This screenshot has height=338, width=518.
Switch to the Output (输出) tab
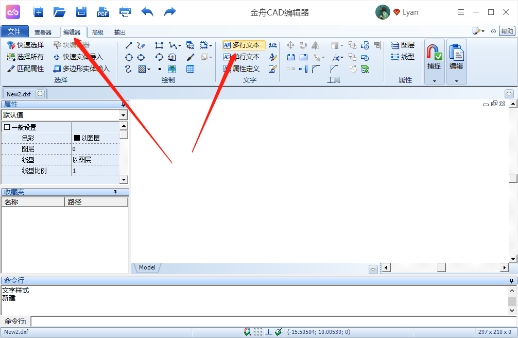tap(119, 32)
